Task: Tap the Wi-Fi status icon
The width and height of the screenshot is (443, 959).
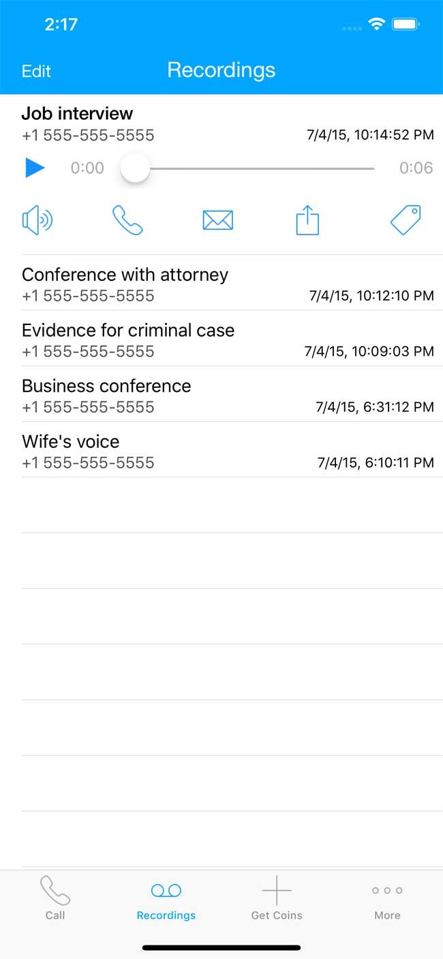Action: (x=376, y=25)
